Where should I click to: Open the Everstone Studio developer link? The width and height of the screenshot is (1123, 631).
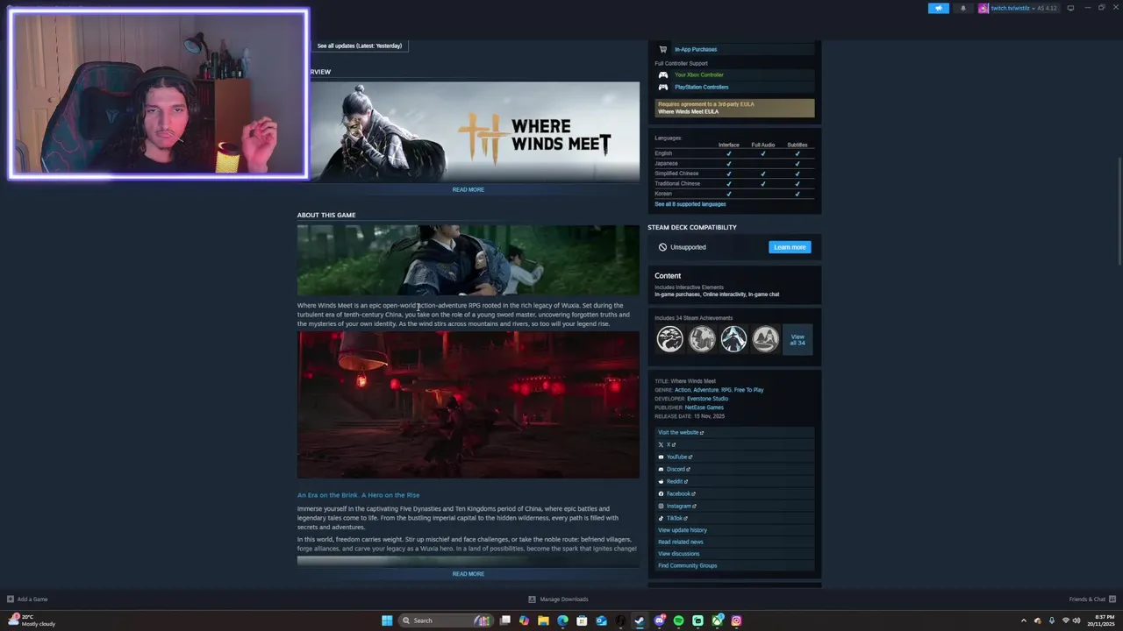[707, 399]
